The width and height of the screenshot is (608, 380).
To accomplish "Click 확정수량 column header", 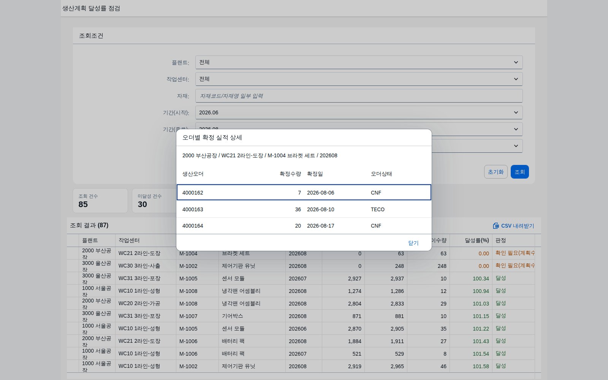I will click(x=290, y=174).
